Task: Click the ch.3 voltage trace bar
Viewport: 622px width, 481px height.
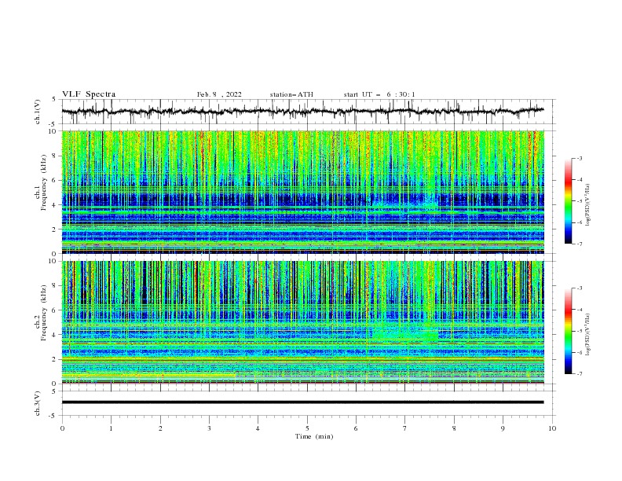Action: [x=302, y=402]
